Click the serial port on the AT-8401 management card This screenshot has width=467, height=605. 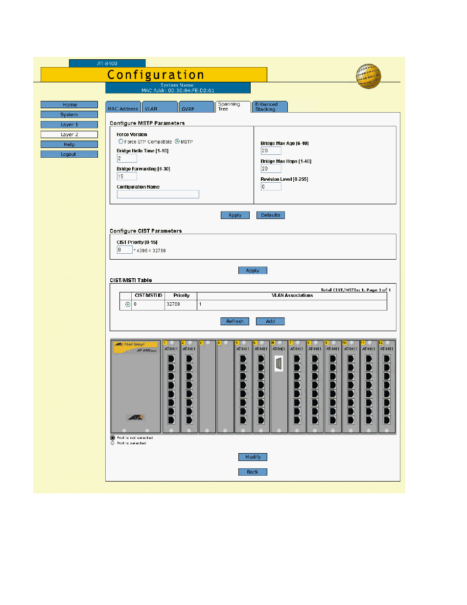(279, 363)
